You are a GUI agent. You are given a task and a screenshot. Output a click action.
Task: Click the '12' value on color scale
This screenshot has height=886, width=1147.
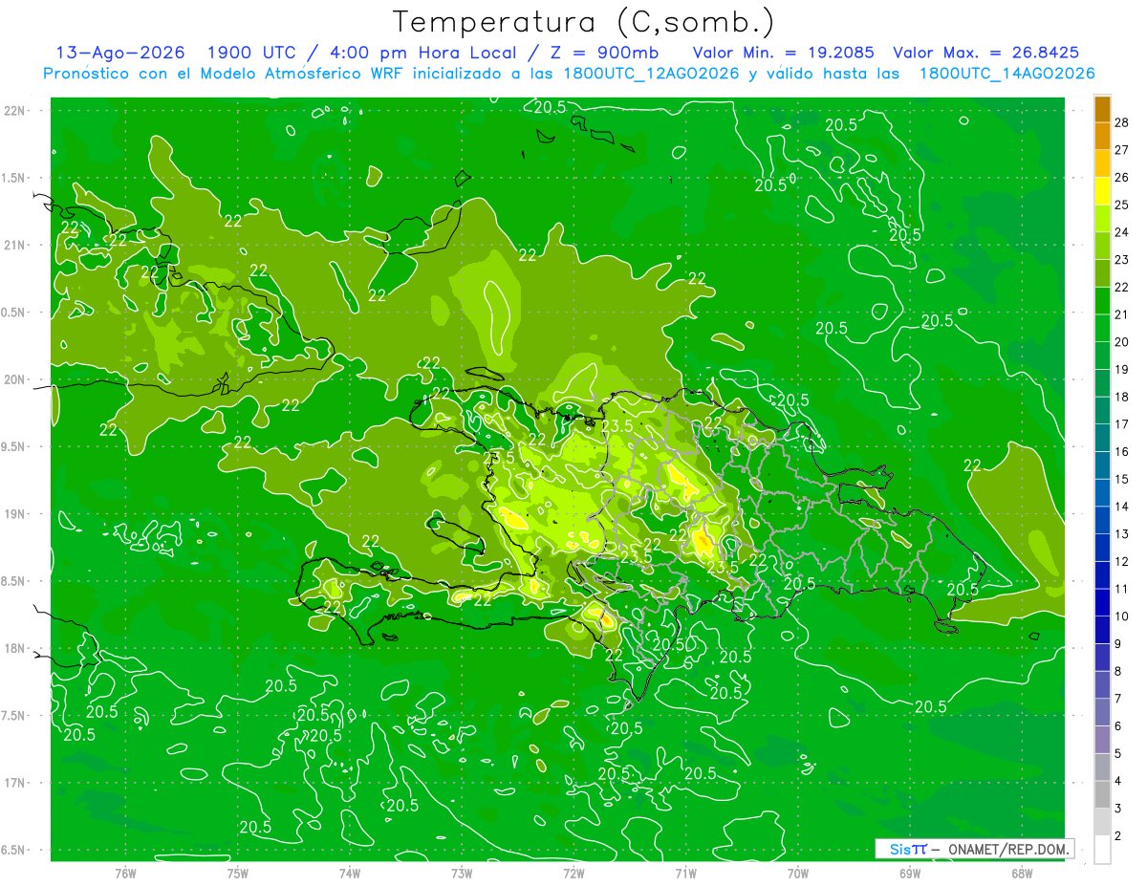(x=1122, y=561)
